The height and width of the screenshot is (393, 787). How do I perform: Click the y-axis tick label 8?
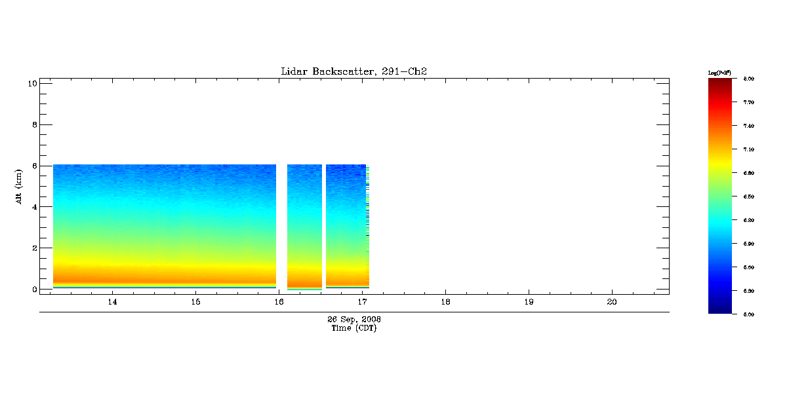click(x=34, y=124)
